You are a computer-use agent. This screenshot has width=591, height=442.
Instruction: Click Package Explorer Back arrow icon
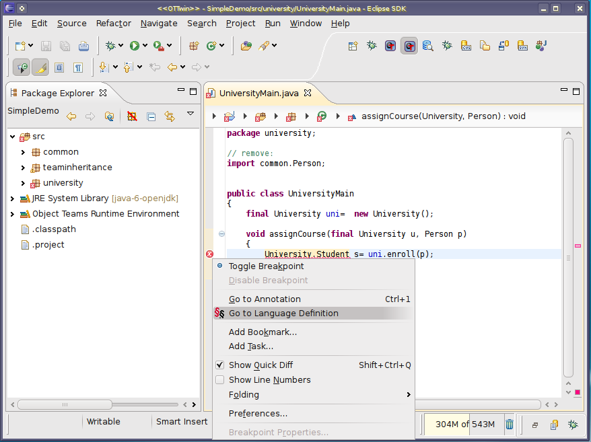71,116
